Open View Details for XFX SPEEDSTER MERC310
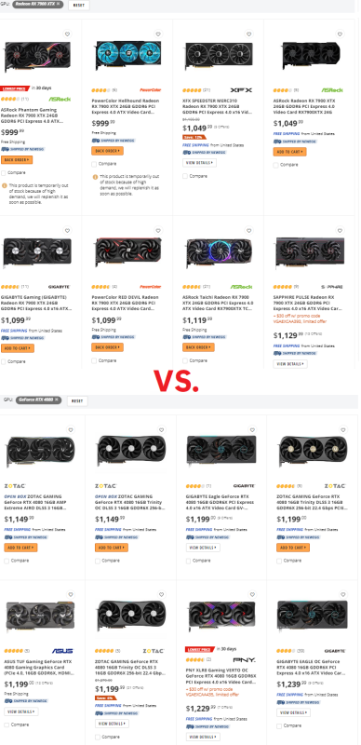The image size is (361, 745). tap(199, 162)
